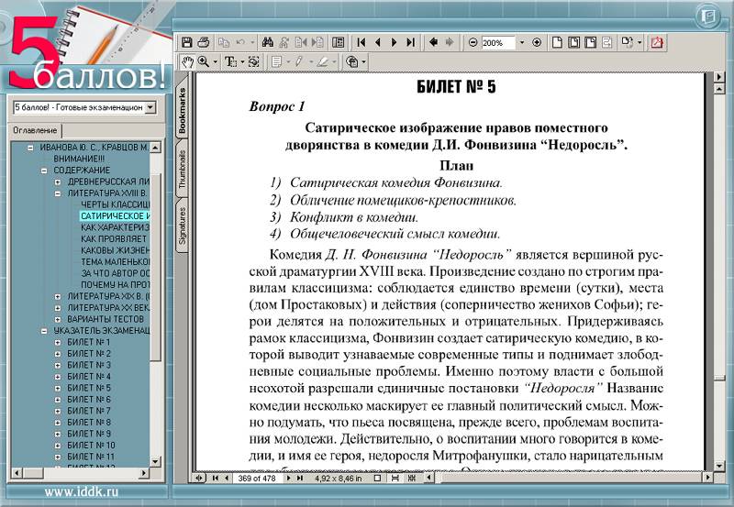
Task: Select the Text Select tool
Action: [230, 61]
